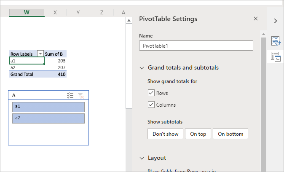Screen dimensions: 284x172
Task: Toggle grand totals for Rows checkbox
Action: pyautogui.click(x=151, y=93)
